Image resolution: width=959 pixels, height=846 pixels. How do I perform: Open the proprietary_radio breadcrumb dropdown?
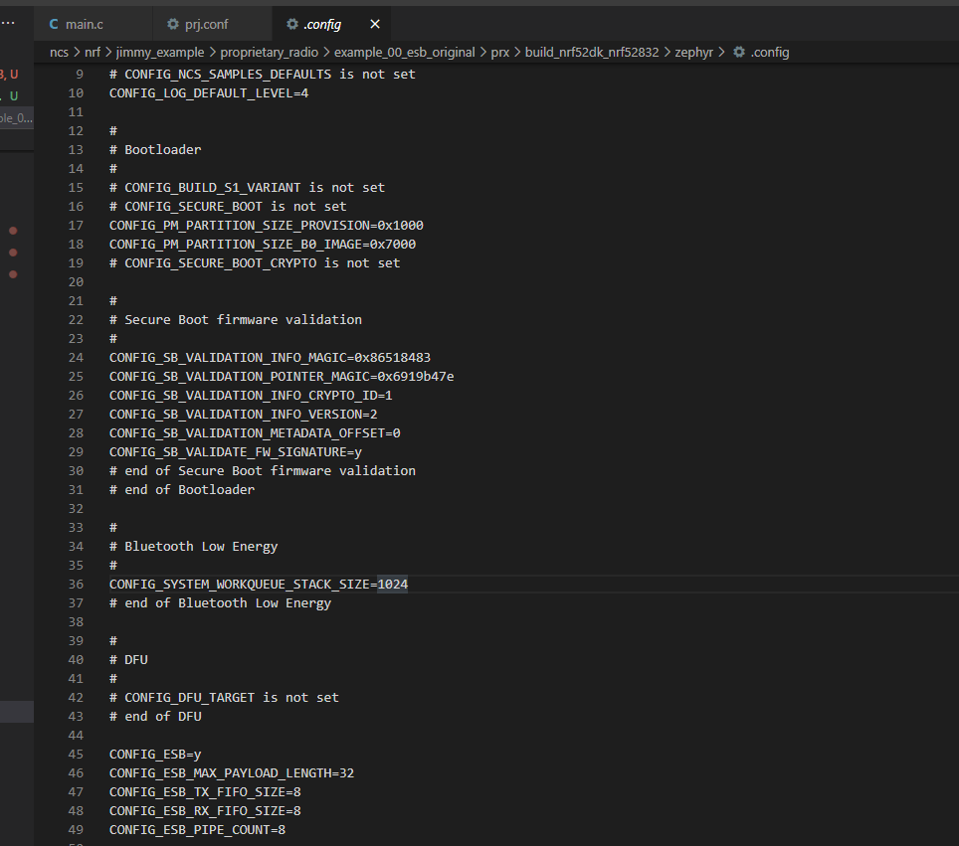(270, 52)
